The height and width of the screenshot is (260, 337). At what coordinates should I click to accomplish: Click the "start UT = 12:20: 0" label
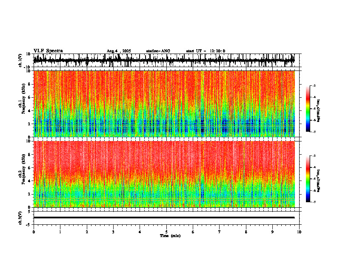click(206, 51)
